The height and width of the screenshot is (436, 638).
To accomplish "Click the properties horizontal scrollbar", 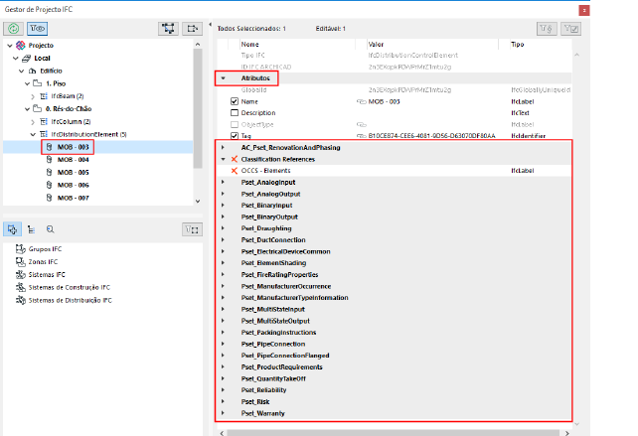I will (x=394, y=433).
